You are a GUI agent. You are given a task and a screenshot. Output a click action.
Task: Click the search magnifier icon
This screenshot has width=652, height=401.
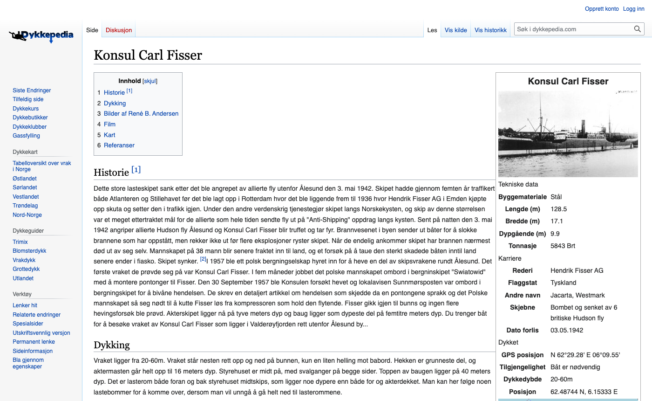[638, 29]
